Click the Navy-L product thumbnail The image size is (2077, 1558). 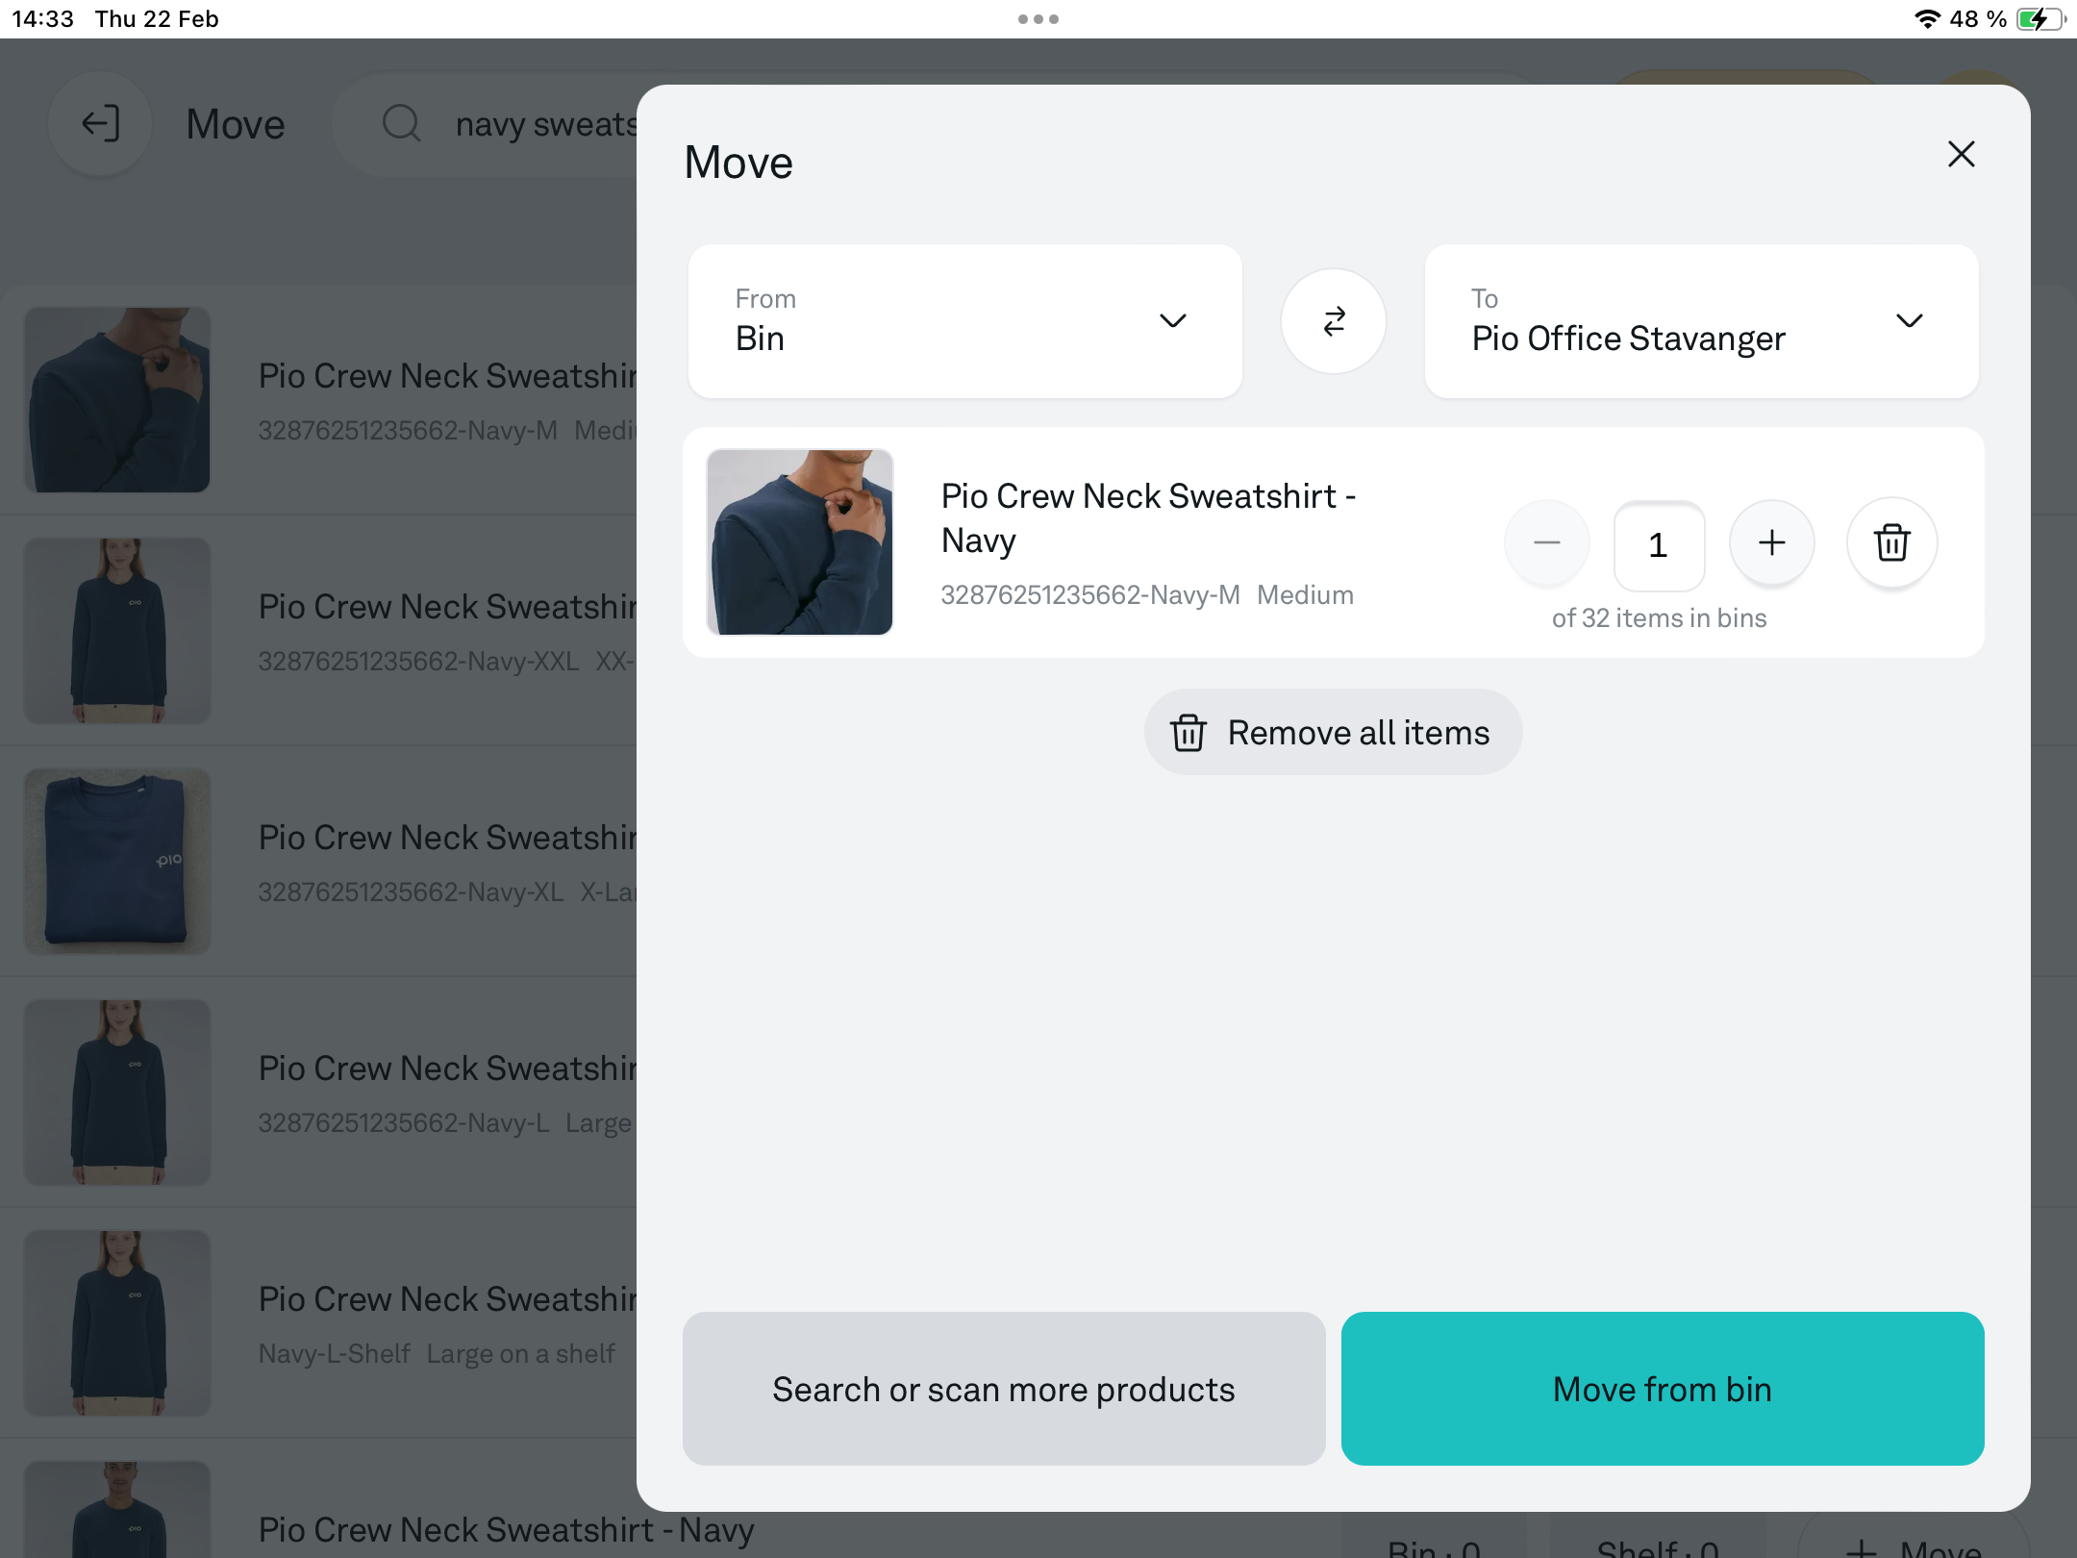pyautogui.click(x=117, y=1093)
